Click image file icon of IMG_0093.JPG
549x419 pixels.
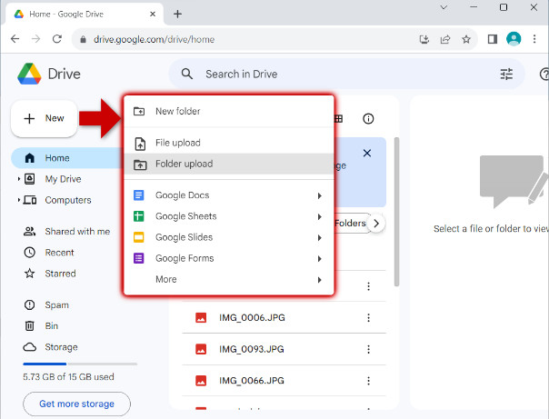pos(201,349)
